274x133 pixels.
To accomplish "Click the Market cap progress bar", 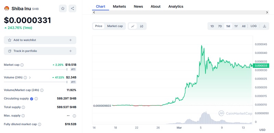I will coord(36,70).
